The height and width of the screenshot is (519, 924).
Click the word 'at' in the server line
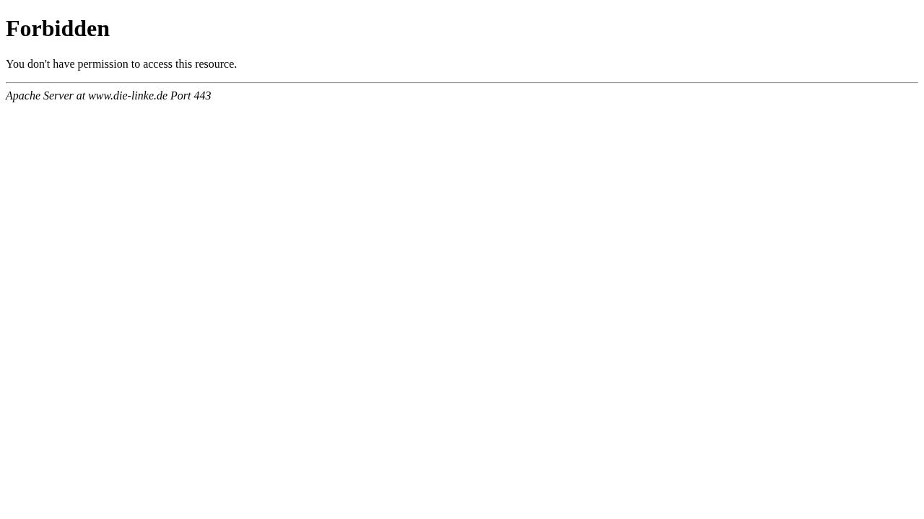tap(81, 96)
